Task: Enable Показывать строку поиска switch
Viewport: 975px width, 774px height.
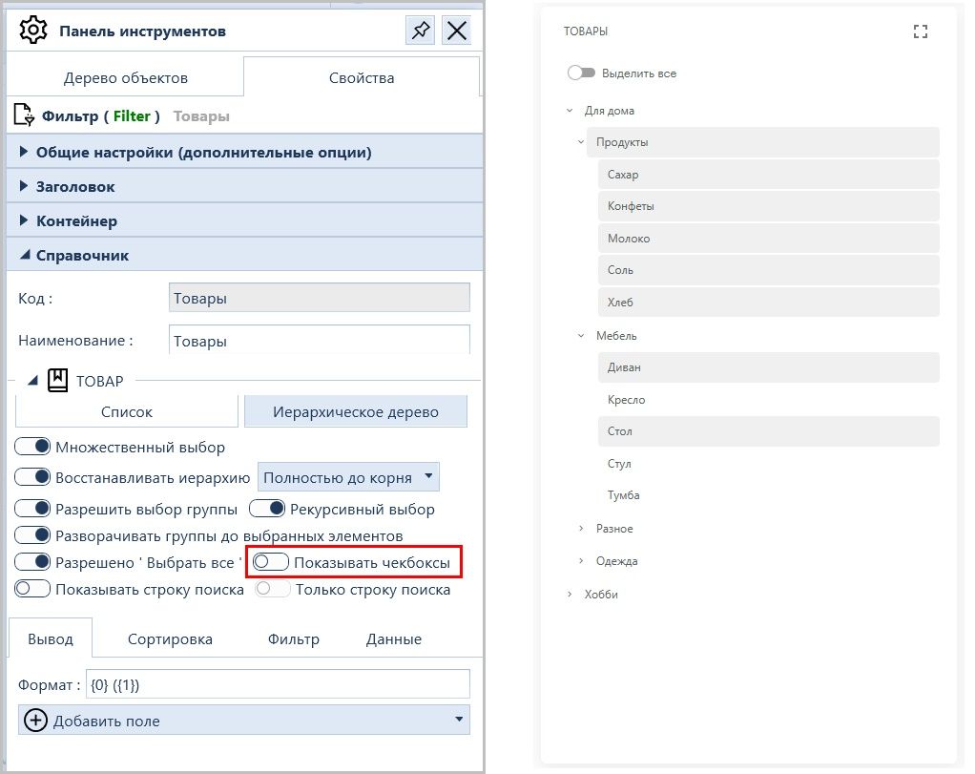Action: [x=32, y=589]
